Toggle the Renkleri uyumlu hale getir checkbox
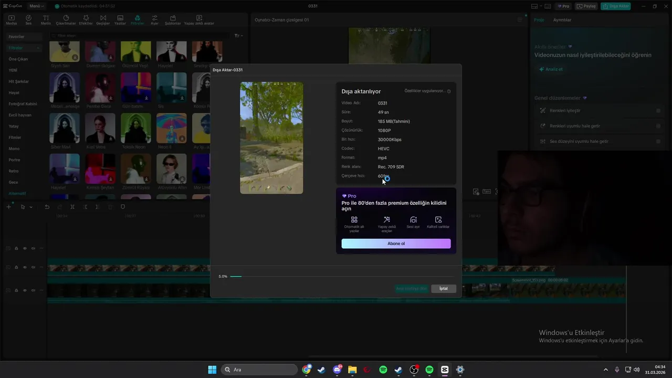The image size is (672, 378). click(x=658, y=126)
